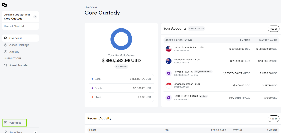
Task: Click the Asset Holdings pie icon
Action: pos(6,45)
